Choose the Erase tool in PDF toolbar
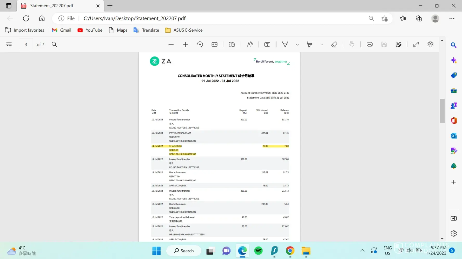This screenshot has width=462, height=259. tap(334, 45)
